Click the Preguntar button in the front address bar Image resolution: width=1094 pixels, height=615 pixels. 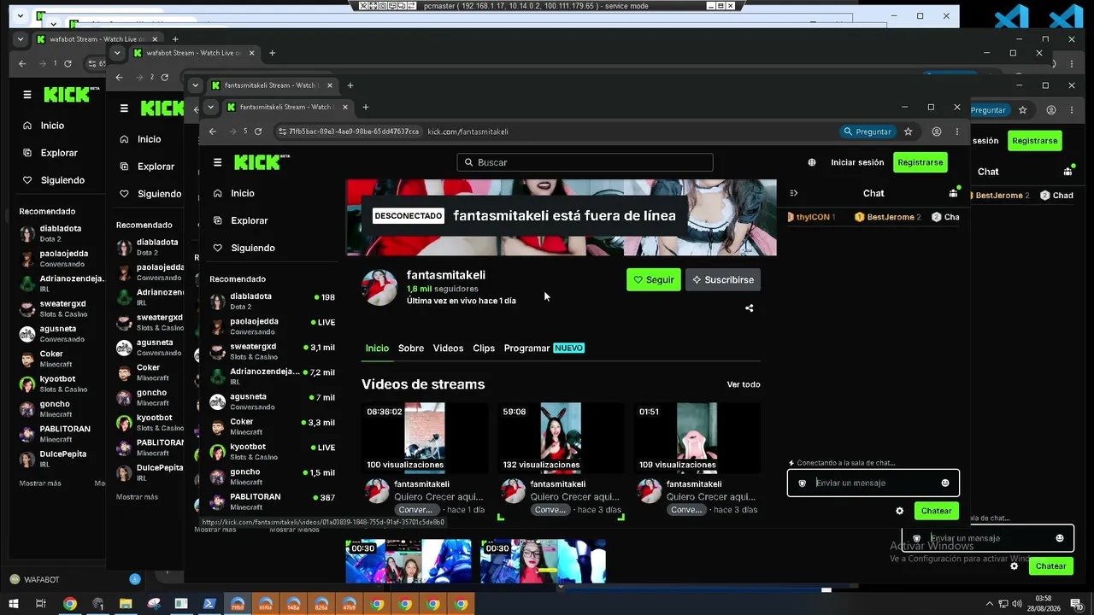click(x=868, y=132)
